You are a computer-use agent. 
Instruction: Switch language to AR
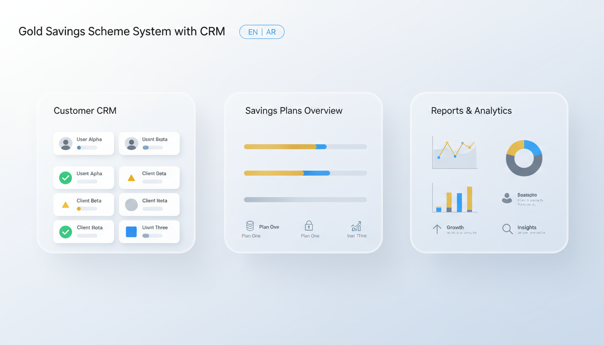point(271,32)
